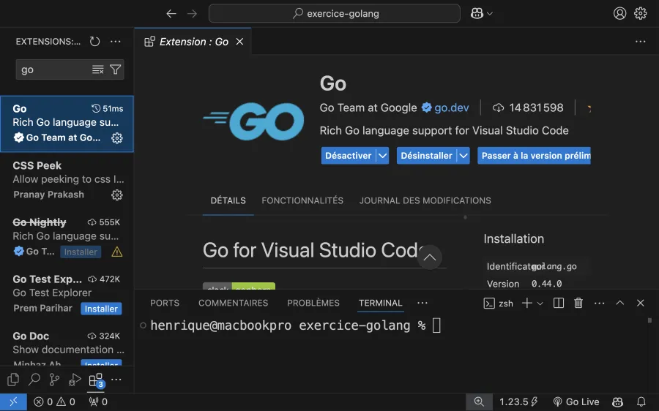The width and height of the screenshot is (659, 411).
Task: Open the PROBLÈMES panel tab
Action: pos(313,303)
